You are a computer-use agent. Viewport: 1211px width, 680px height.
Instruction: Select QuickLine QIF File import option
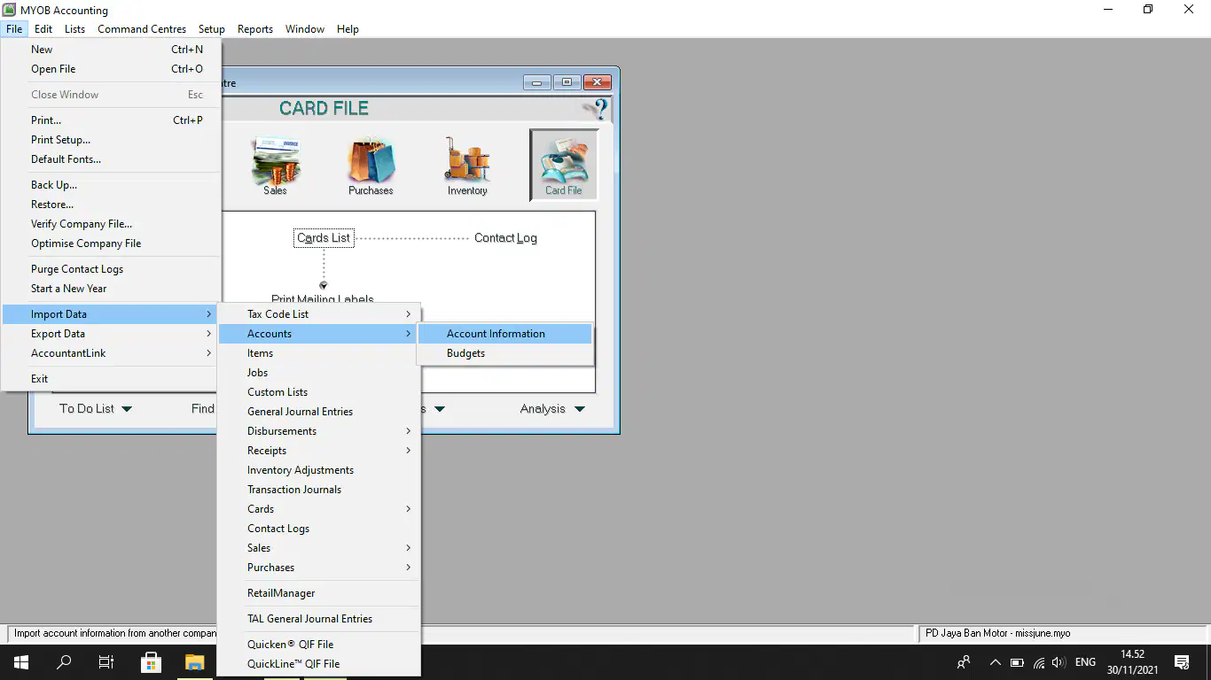[319, 664]
